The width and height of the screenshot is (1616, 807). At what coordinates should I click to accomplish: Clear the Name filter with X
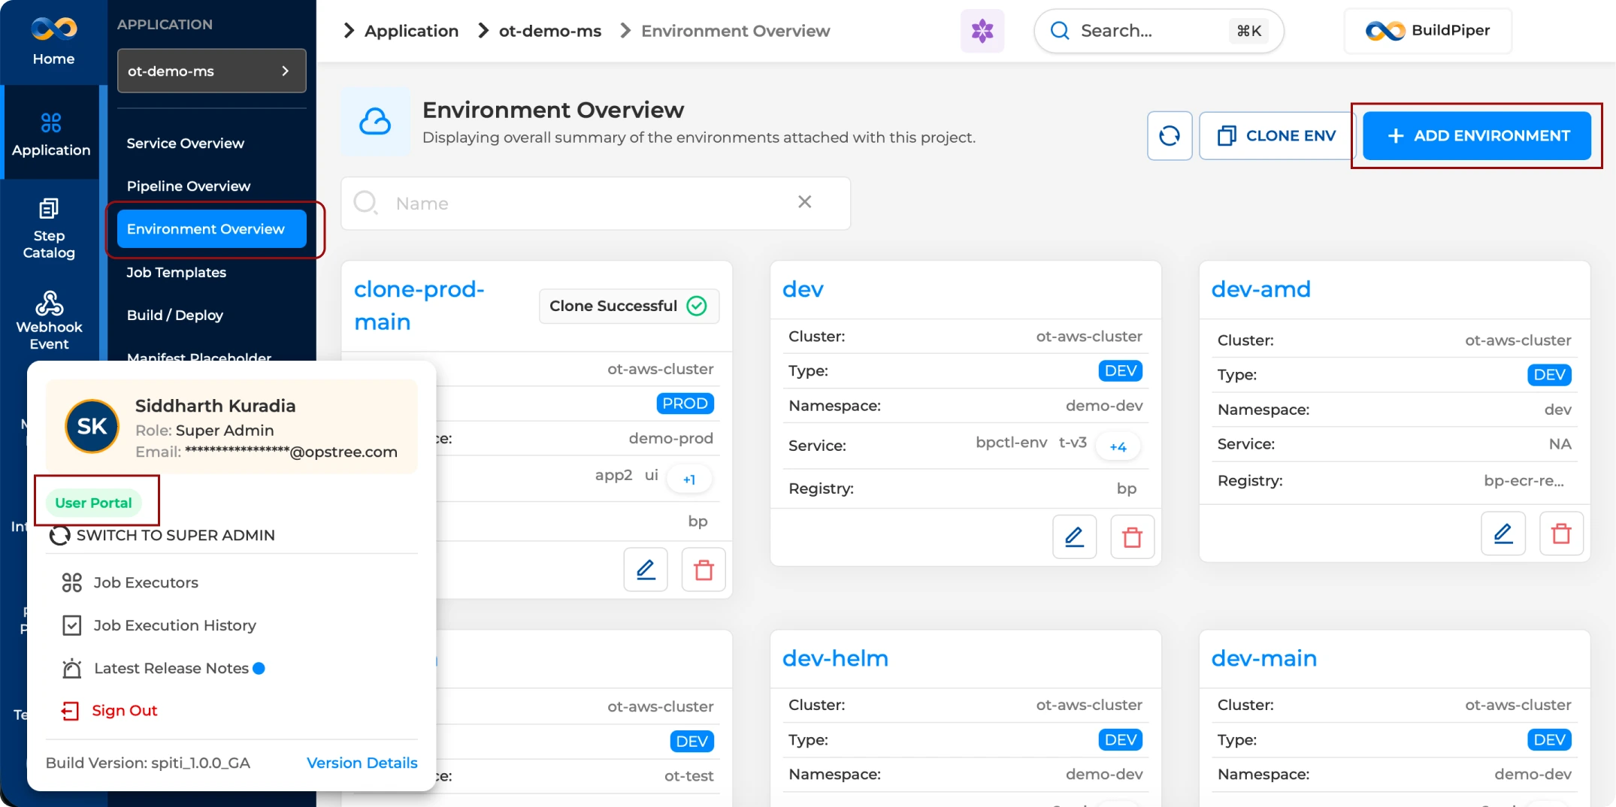(804, 202)
